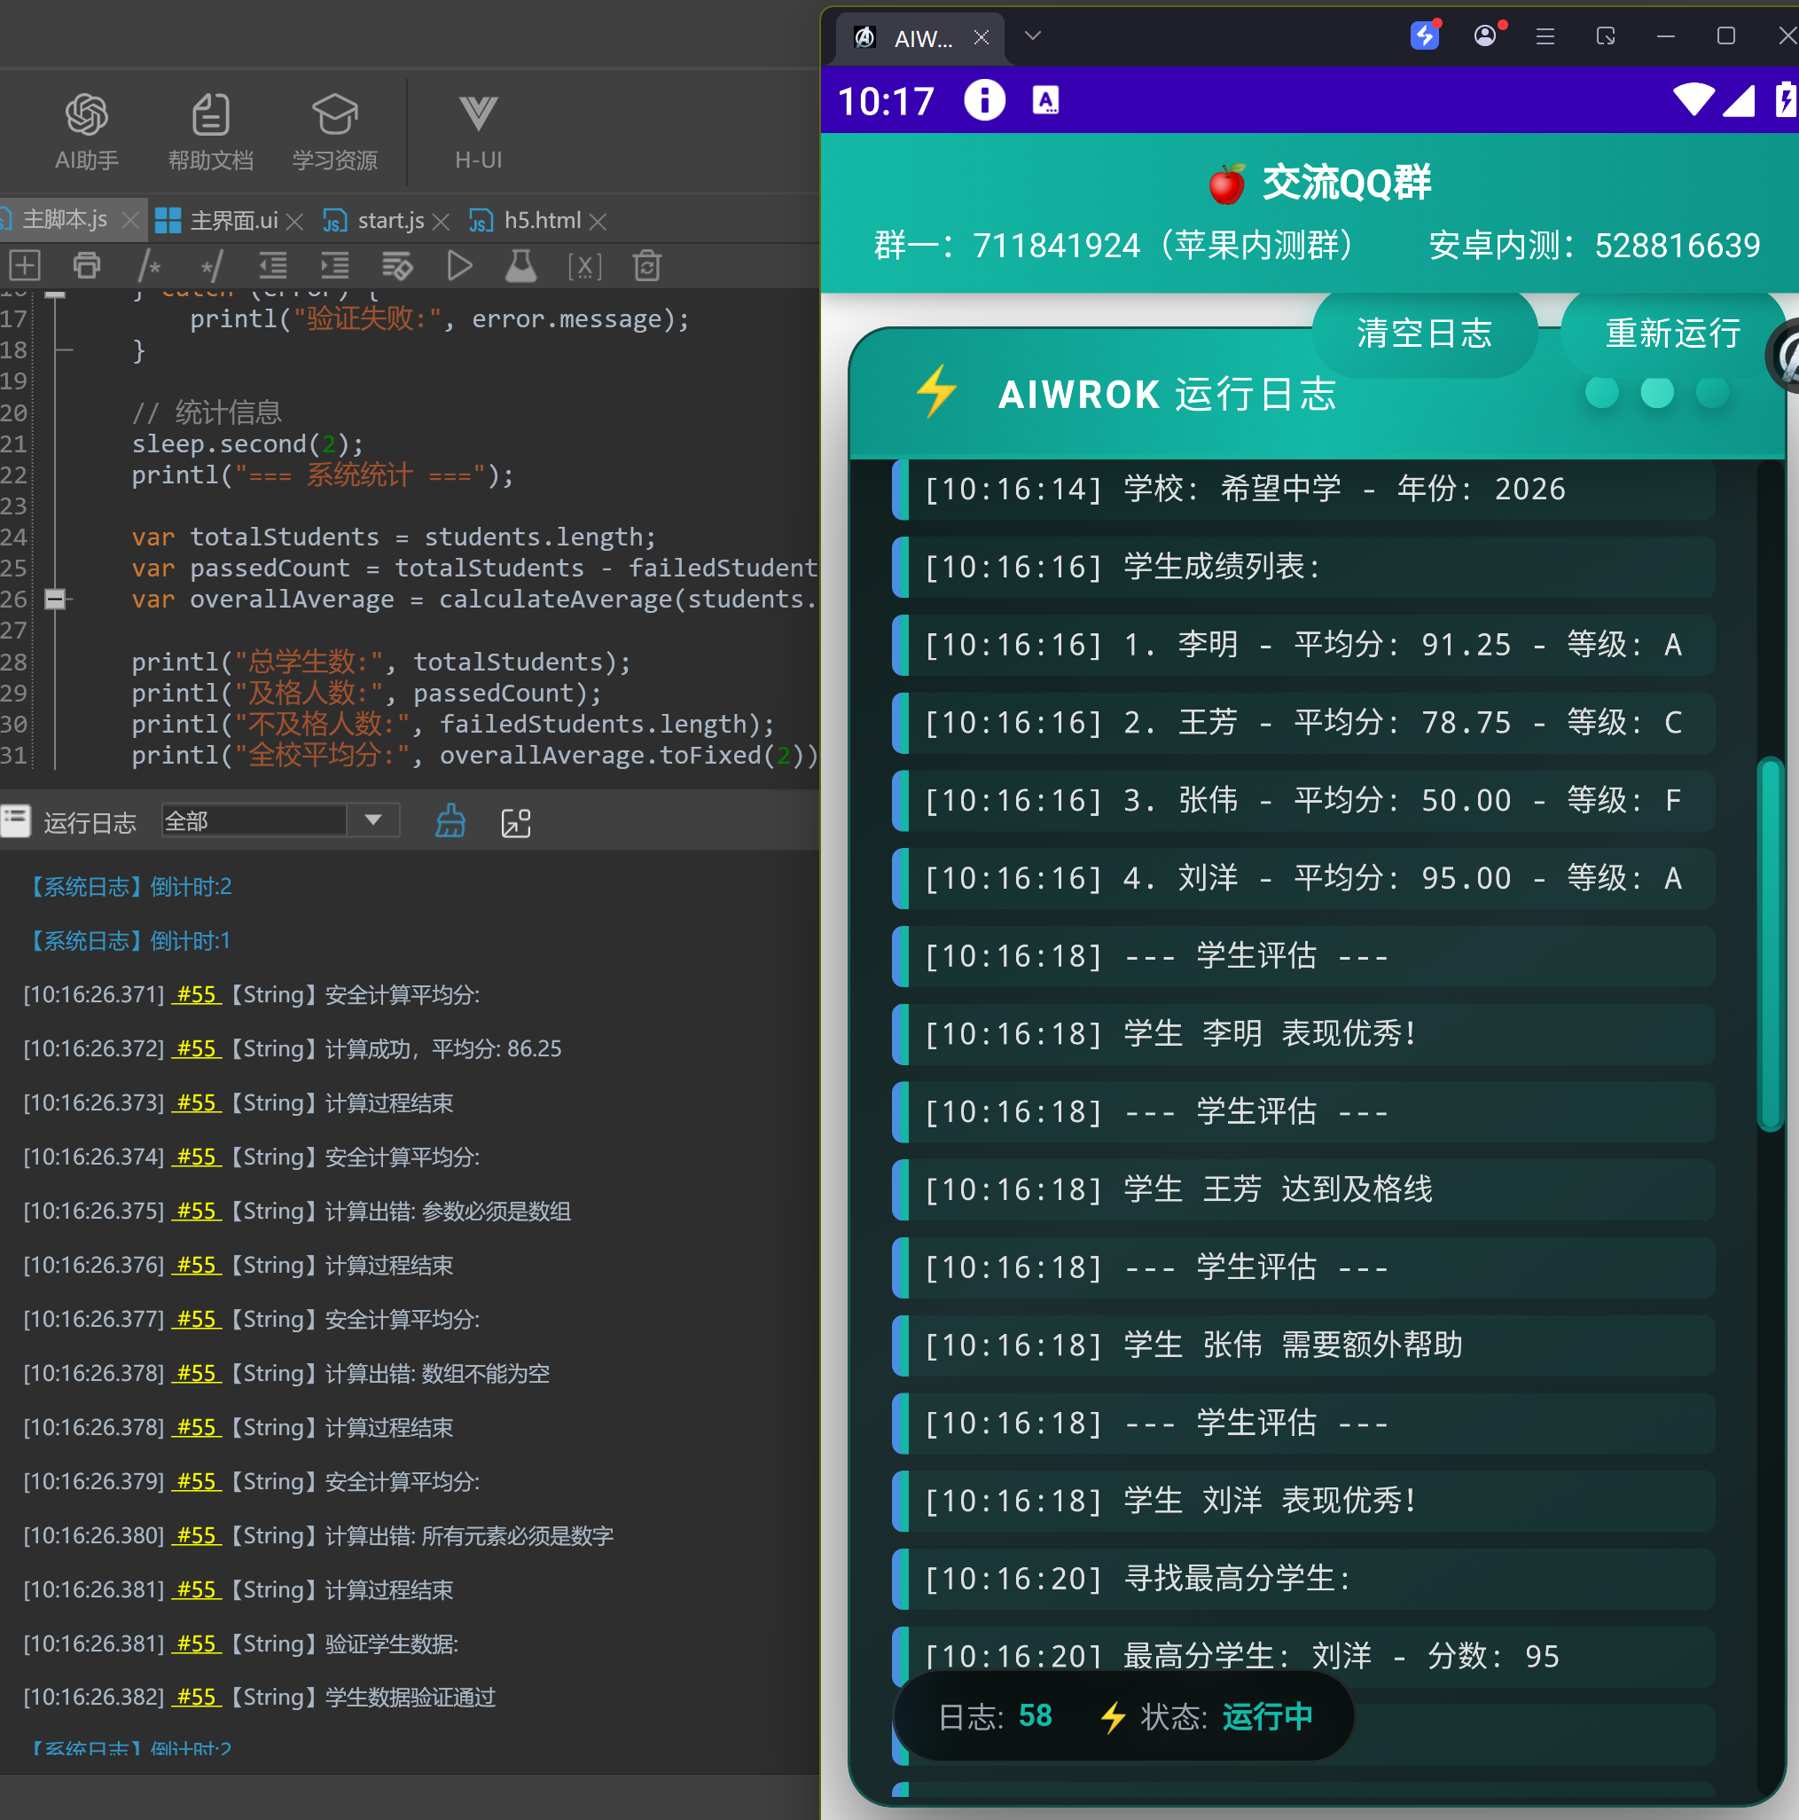The width and height of the screenshot is (1799, 1820).
Task: Click the outdent code icon
Action: 273,266
